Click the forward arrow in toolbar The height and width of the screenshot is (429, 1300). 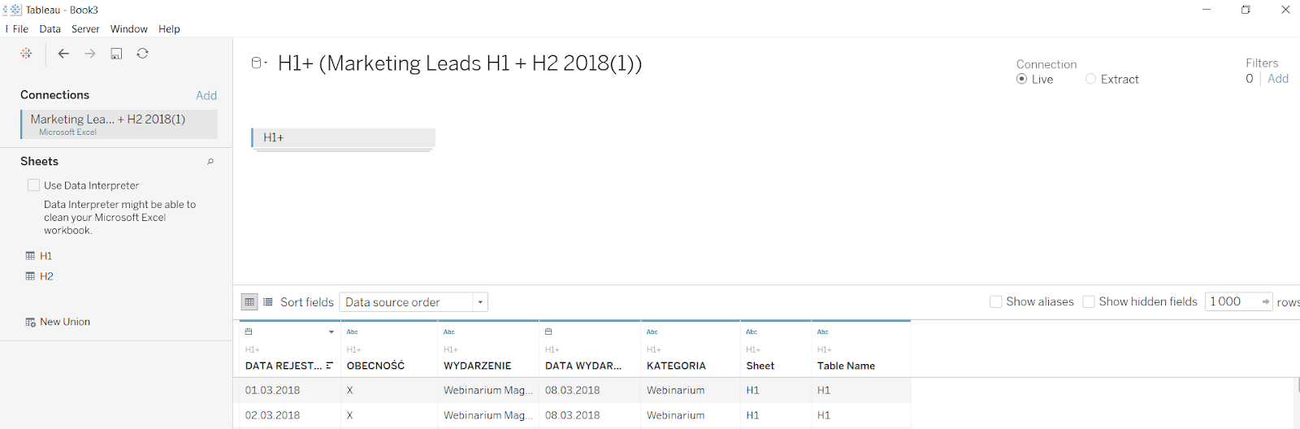pyautogui.click(x=90, y=54)
